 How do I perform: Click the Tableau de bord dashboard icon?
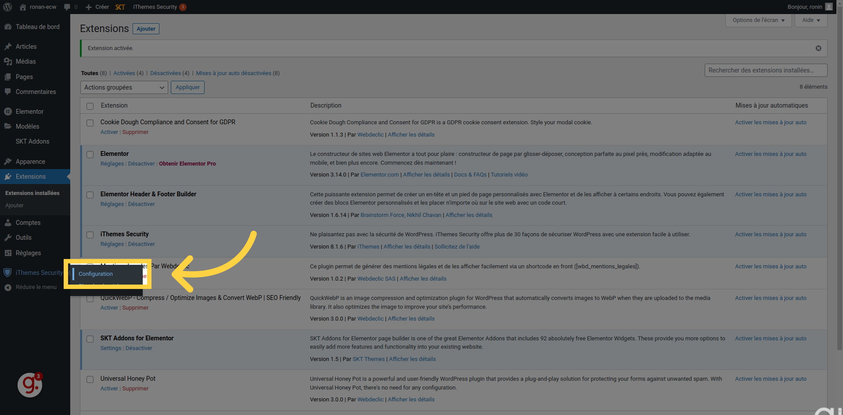(x=8, y=27)
